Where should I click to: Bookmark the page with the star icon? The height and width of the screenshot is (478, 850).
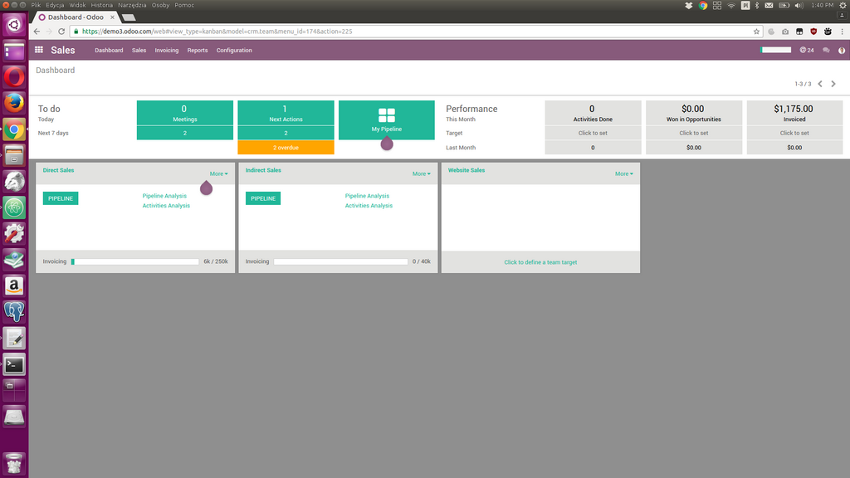click(756, 32)
